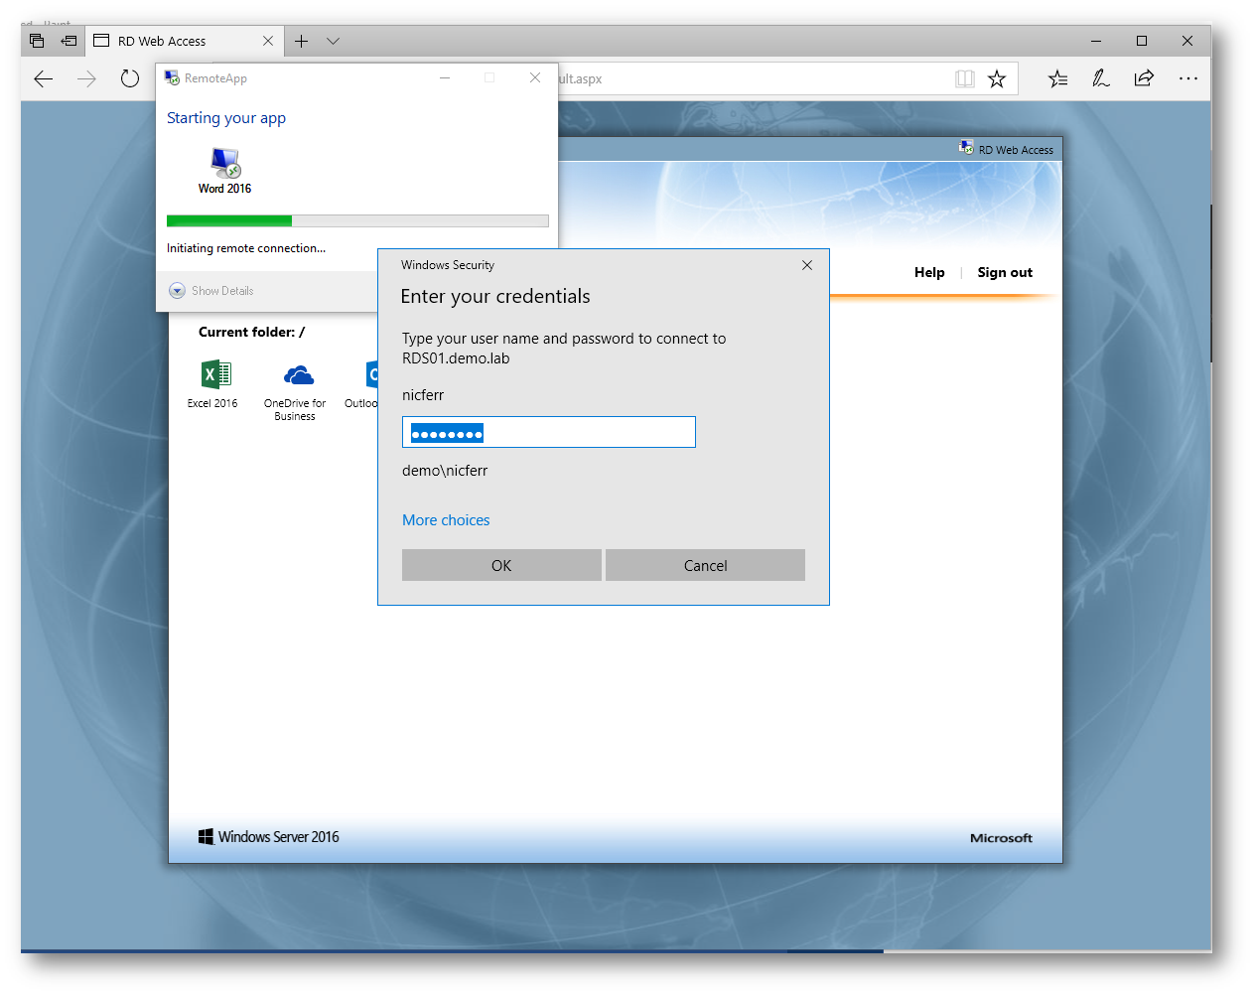Minimize the Edge browser window
1254x995 pixels.
1096,41
